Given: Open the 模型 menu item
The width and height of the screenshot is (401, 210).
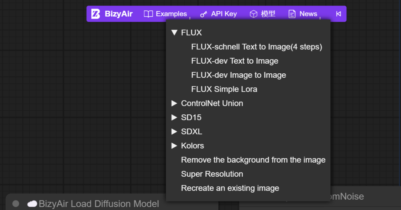Looking at the screenshot, I should pos(263,14).
